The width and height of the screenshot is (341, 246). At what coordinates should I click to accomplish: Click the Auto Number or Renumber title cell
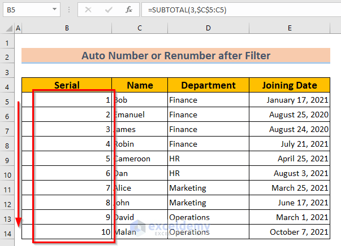176,55
